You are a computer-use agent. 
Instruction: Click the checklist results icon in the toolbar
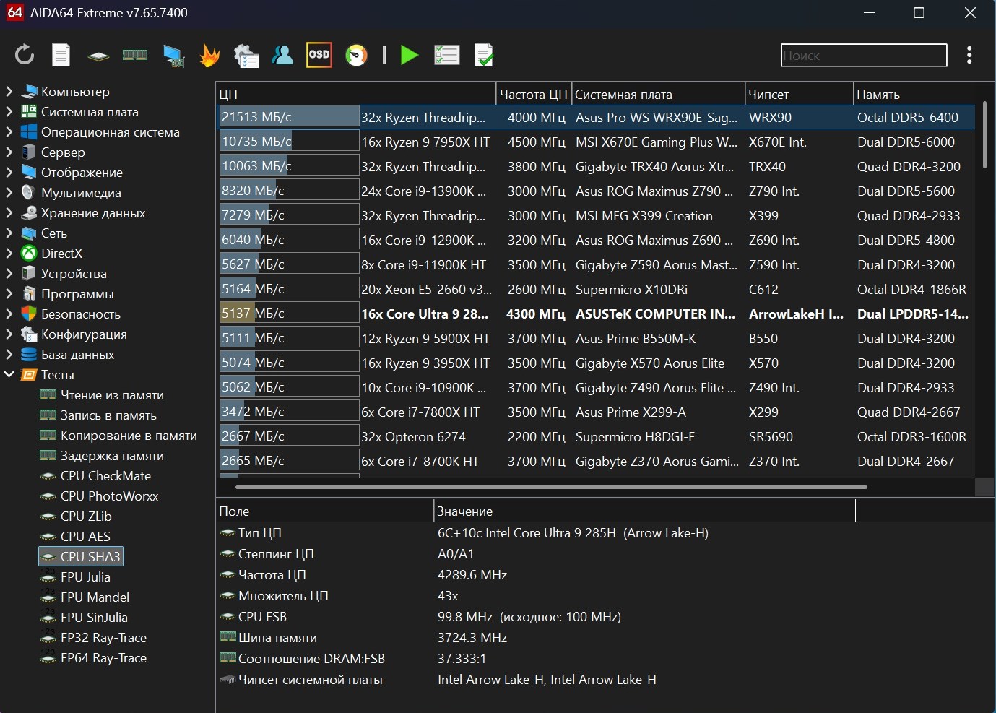coord(446,55)
